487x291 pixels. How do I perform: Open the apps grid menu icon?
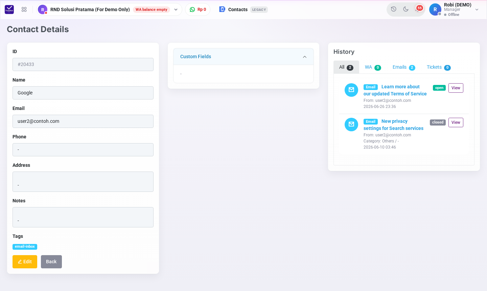pyautogui.click(x=24, y=9)
